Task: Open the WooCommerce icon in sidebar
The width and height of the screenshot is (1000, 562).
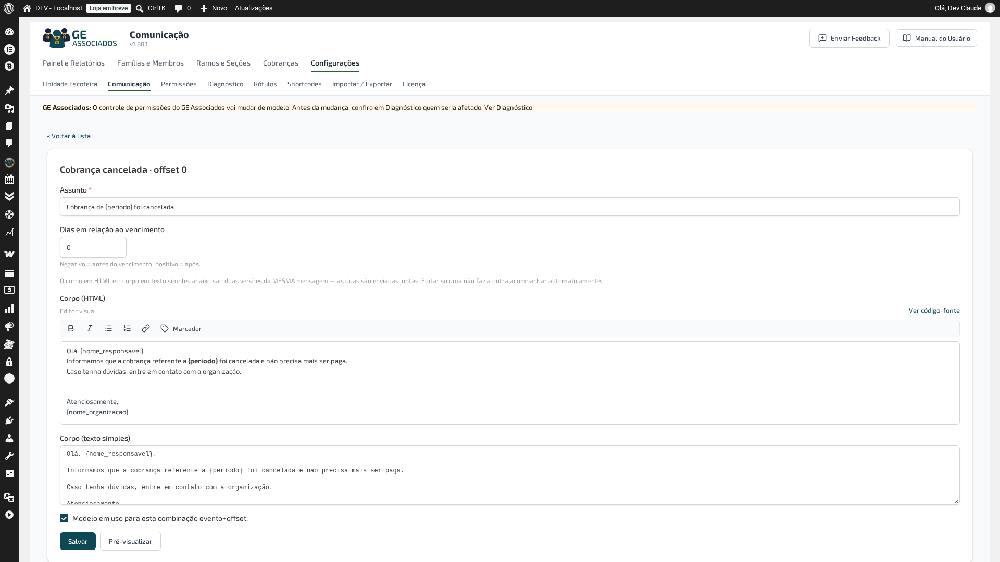Action: coord(9,254)
